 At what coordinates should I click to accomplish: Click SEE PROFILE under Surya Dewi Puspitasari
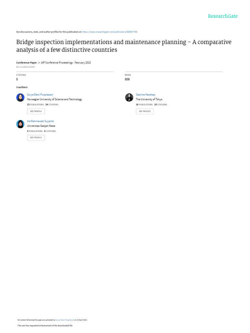36,111
